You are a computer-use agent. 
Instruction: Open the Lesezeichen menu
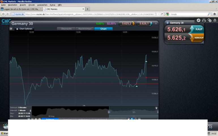coord(42,5)
